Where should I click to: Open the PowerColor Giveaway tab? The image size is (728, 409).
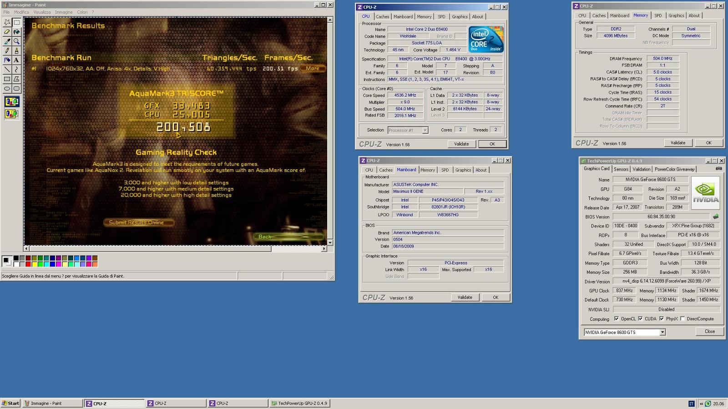tap(674, 169)
